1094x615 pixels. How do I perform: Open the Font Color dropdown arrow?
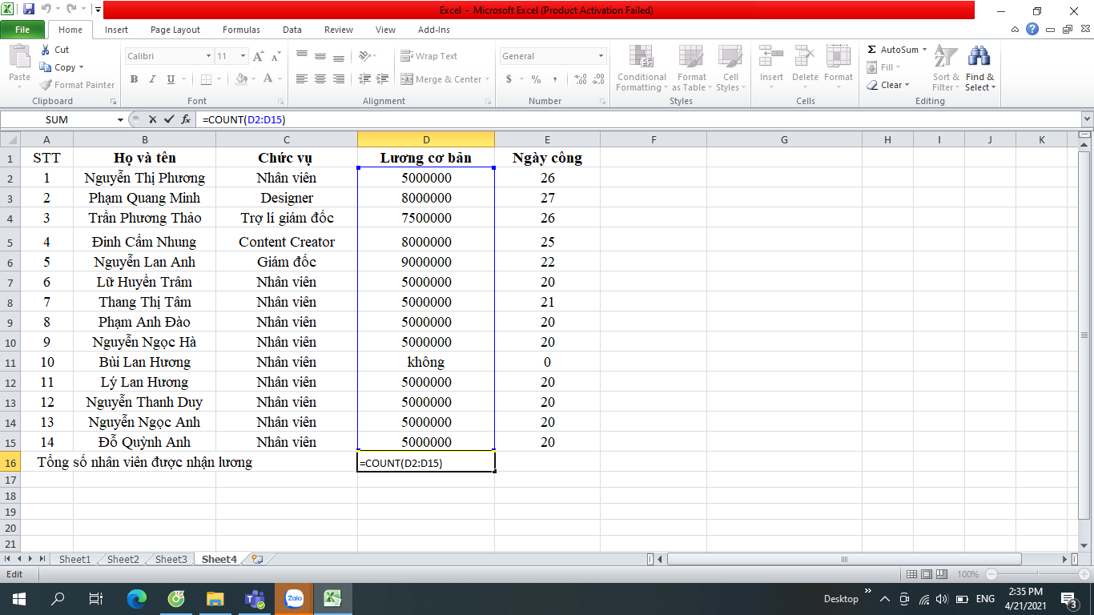[x=280, y=79]
